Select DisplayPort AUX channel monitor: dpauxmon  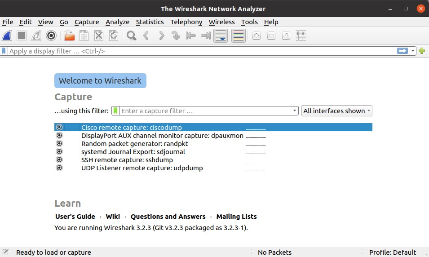click(213, 136)
